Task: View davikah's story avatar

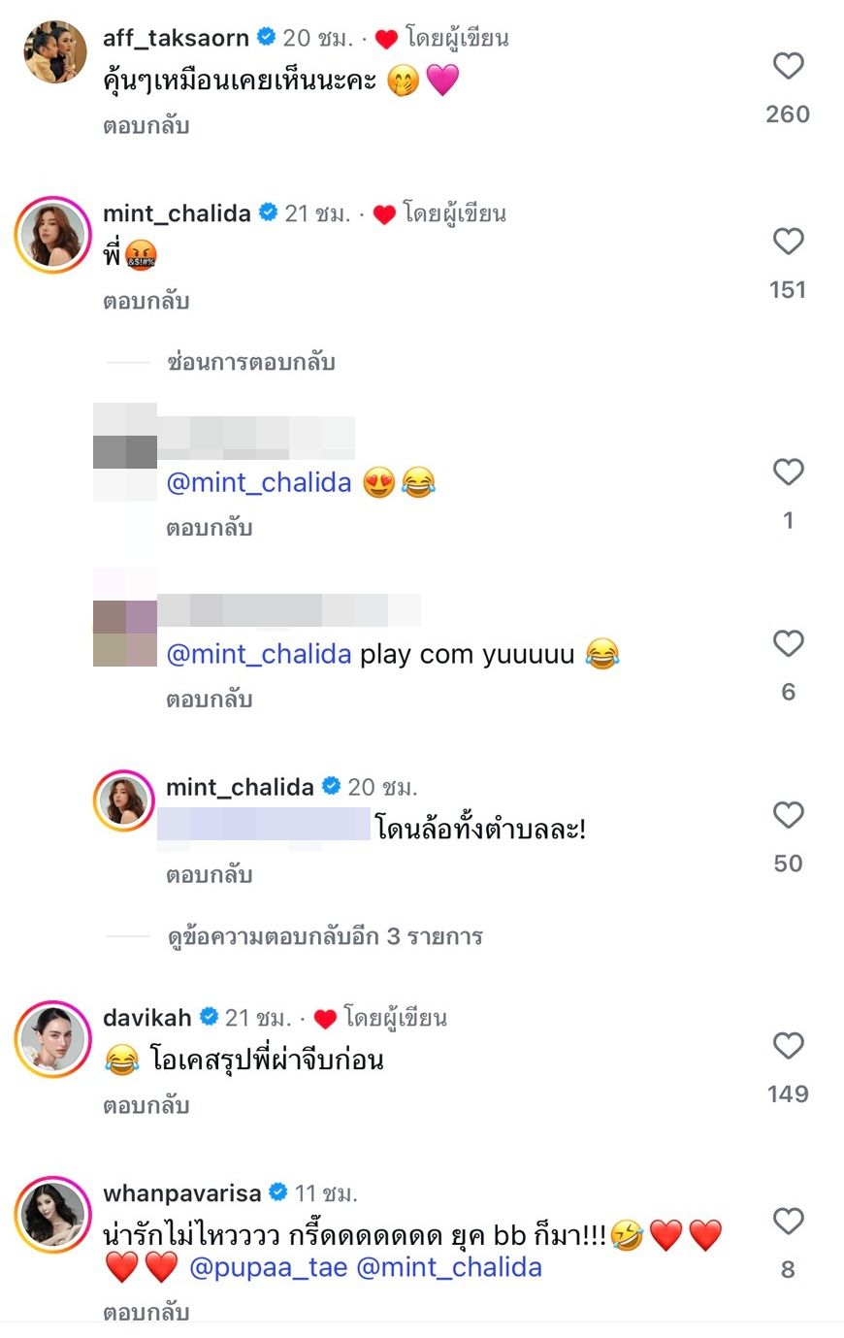Action: [x=53, y=1039]
